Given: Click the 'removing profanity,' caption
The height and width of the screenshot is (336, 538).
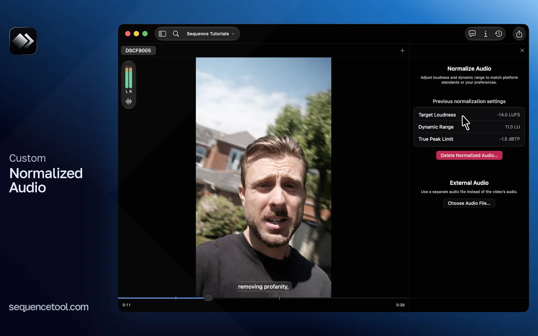Looking at the screenshot, I should (263, 287).
